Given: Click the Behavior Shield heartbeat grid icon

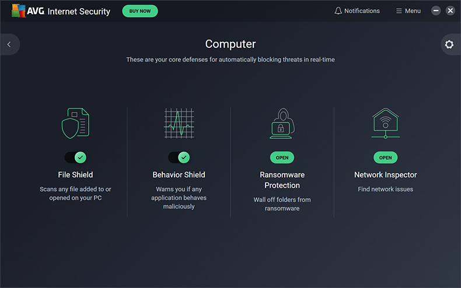Looking at the screenshot, I should click(x=179, y=123).
